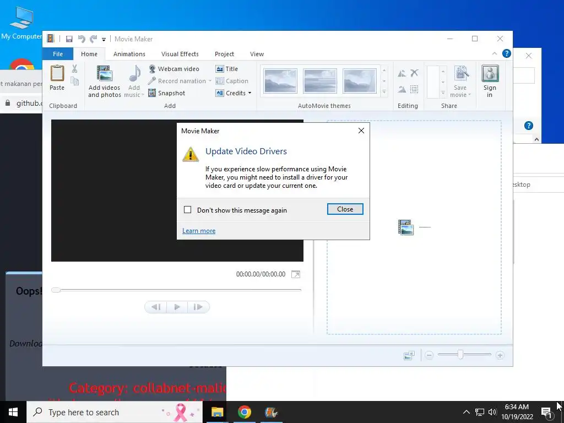The image size is (564, 423).
Task: Click Redo in quick access toolbar
Action: (x=94, y=39)
